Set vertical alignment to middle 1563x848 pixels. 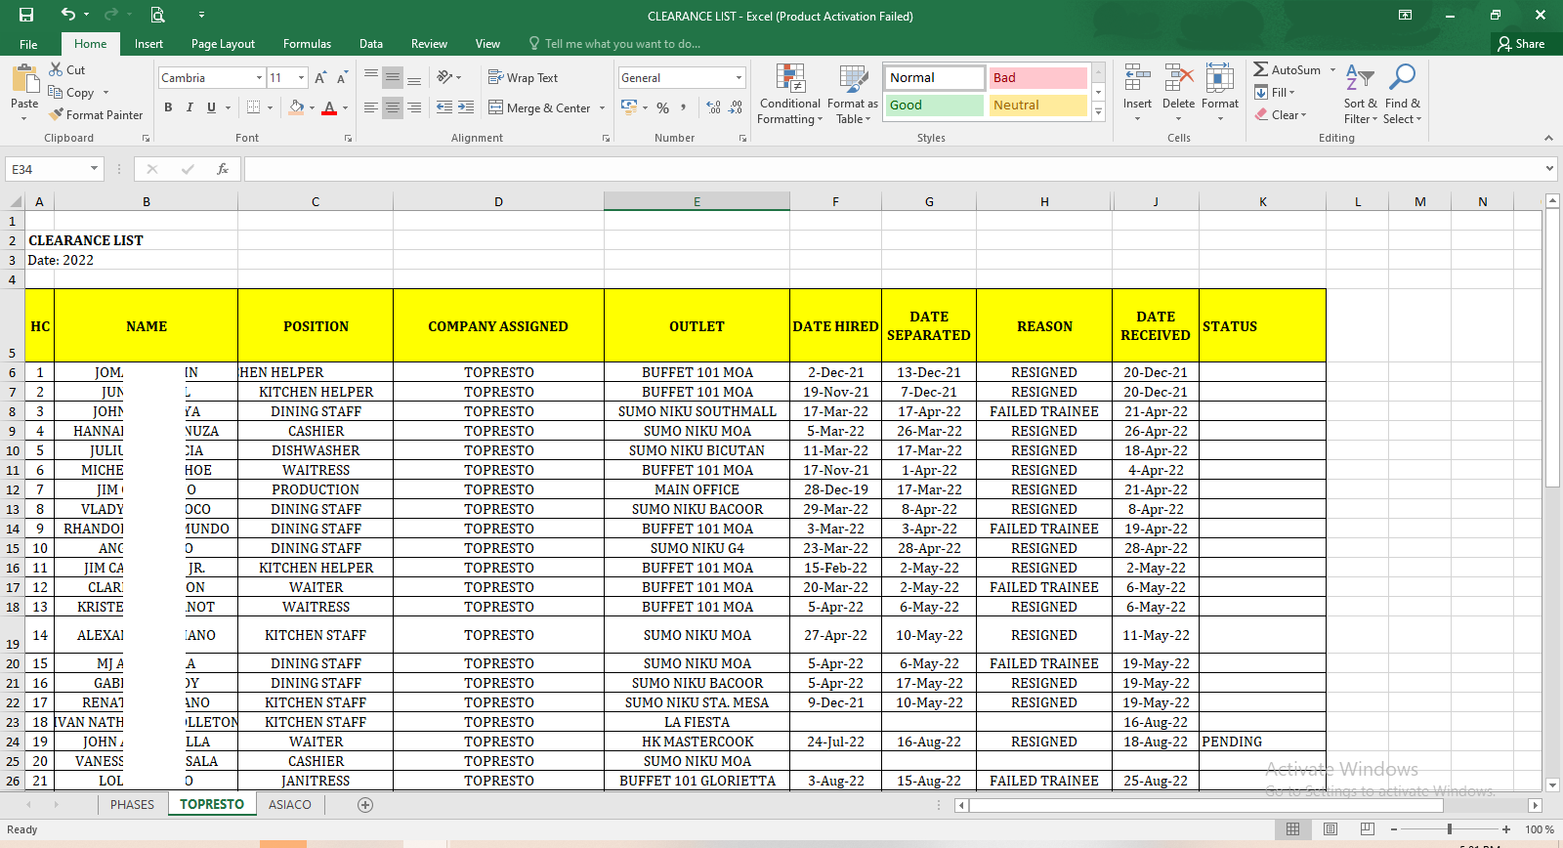[392, 77]
